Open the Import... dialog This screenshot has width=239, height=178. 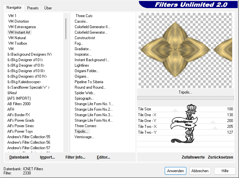pyautogui.click(x=47, y=157)
